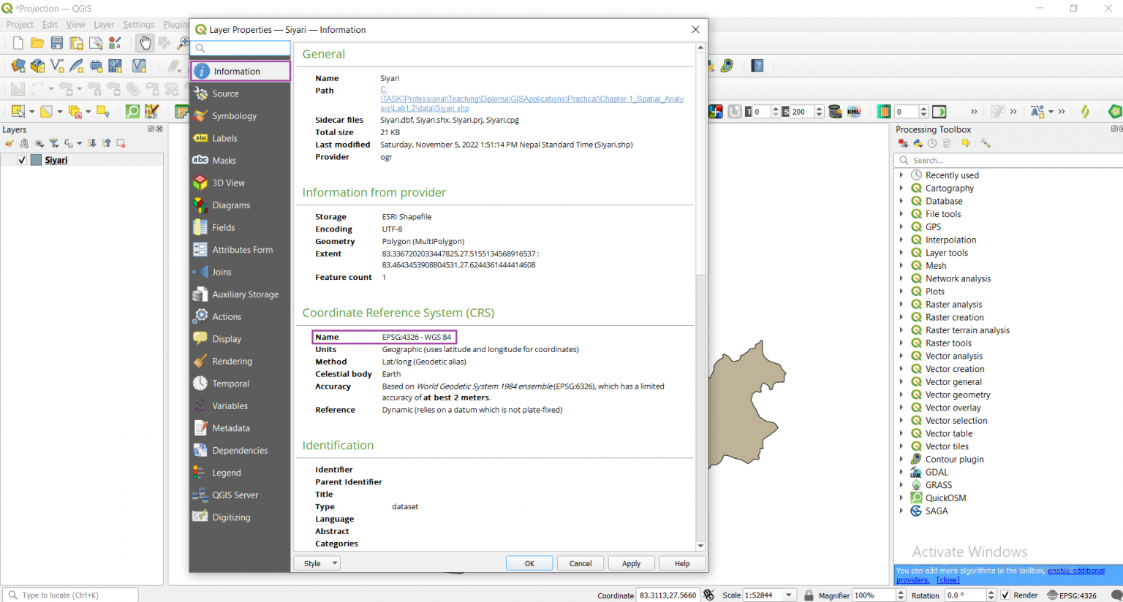
Task: Expand the GDAL algorithms group
Action: [902, 471]
